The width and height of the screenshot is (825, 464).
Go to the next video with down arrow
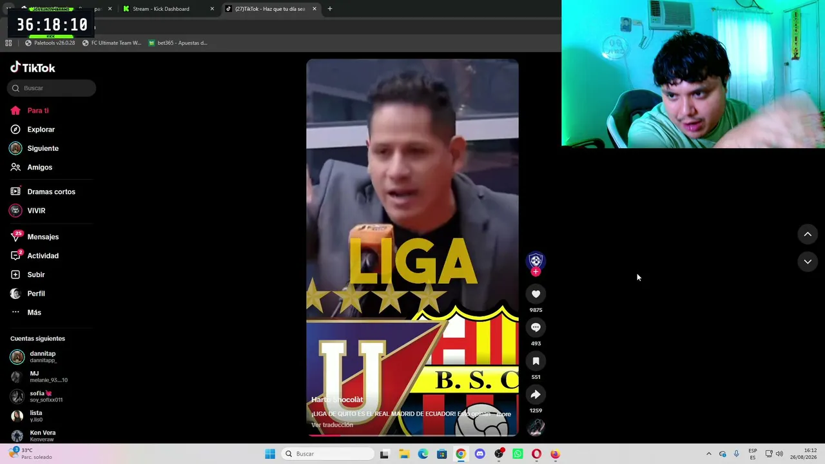[808, 261]
